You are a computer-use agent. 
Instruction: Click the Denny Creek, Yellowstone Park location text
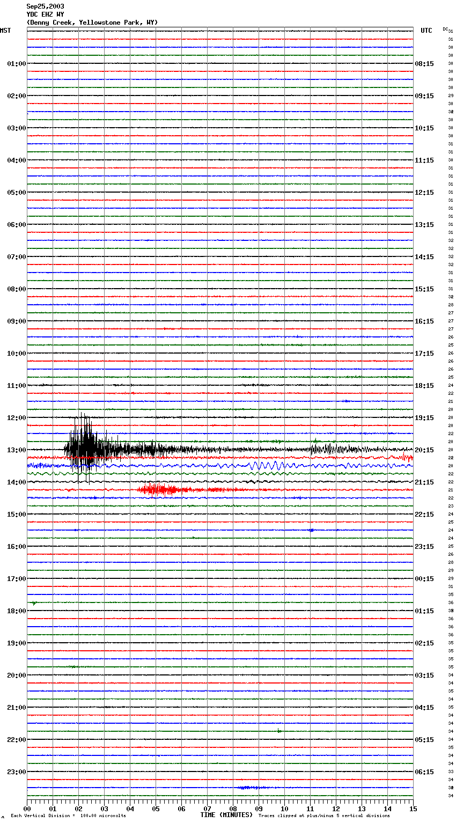coord(92,23)
